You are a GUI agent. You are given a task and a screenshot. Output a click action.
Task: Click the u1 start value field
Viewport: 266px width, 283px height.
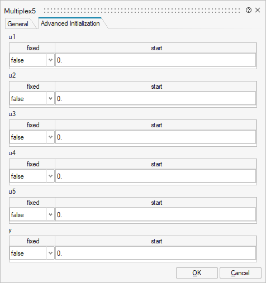pos(156,60)
